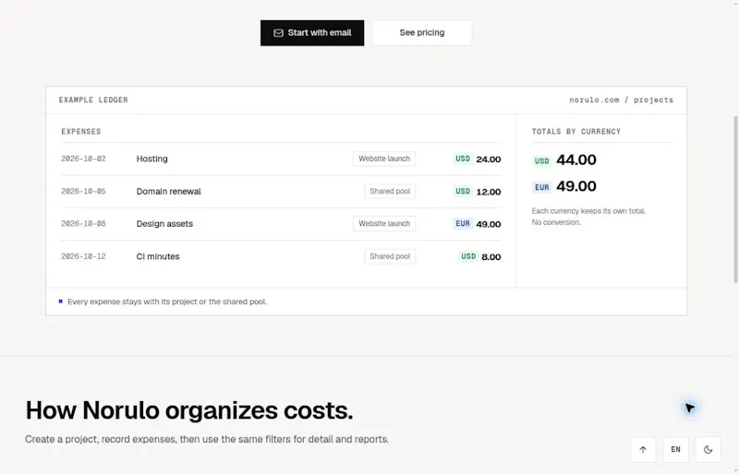This screenshot has height=474, width=739.
Task: Select the CI minutes expense name
Action: click(x=158, y=256)
